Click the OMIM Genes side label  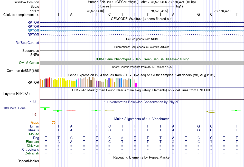click(29, 63)
